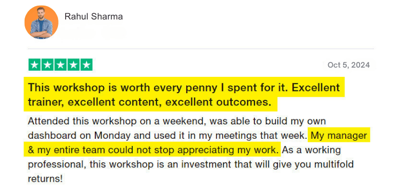Select the fourth green rating star

click(x=73, y=65)
